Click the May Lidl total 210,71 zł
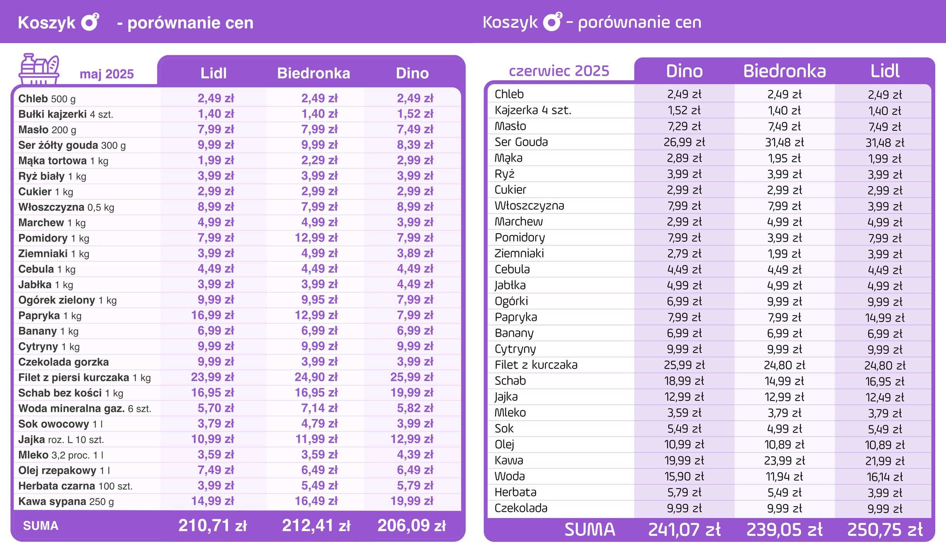Screen dimensions: 946x555 click(213, 526)
